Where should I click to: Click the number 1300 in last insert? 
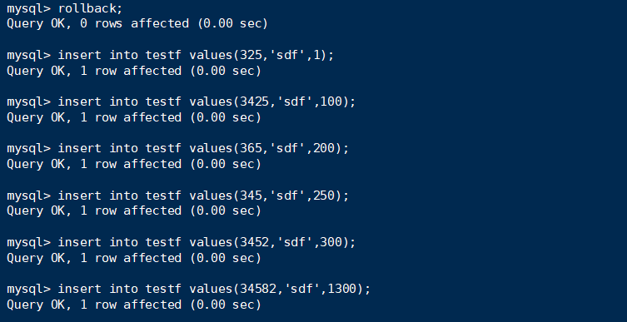(x=342, y=290)
